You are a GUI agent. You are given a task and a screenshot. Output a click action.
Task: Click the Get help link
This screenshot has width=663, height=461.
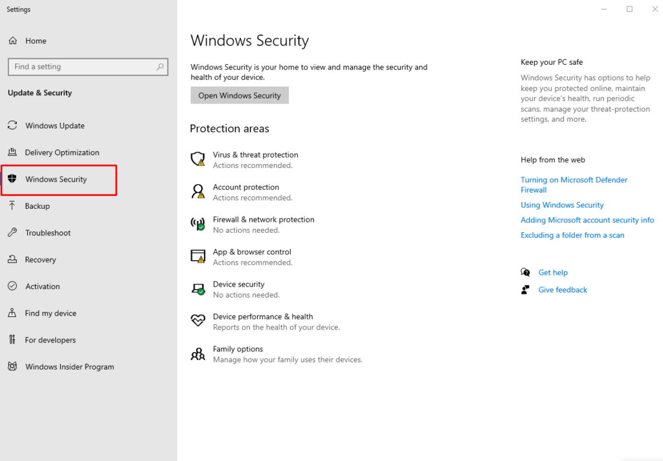(553, 272)
